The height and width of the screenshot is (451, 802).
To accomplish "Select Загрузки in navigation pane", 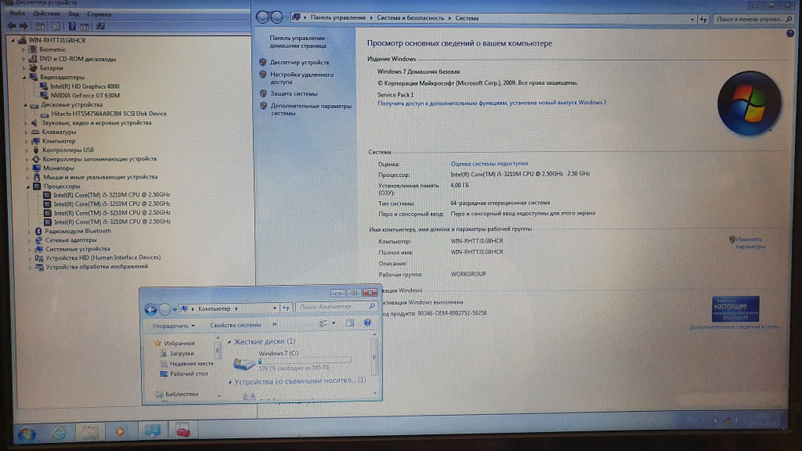I will point(181,353).
